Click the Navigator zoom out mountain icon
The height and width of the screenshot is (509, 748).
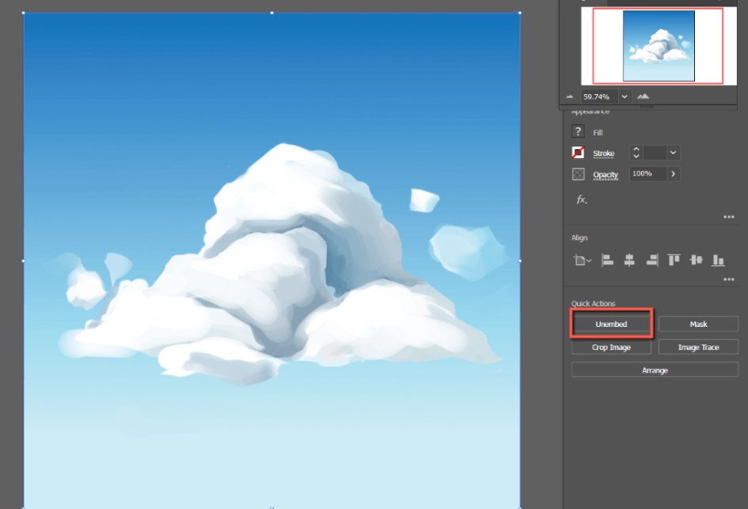click(x=570, y=97)
